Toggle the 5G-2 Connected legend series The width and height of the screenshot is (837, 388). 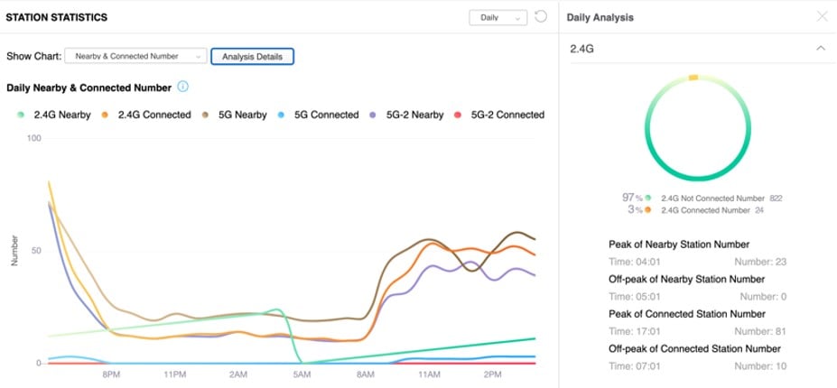(x=498, y=115)
